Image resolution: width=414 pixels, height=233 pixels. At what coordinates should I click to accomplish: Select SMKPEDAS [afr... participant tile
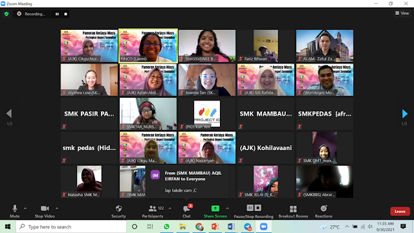[x=325, y=114]
